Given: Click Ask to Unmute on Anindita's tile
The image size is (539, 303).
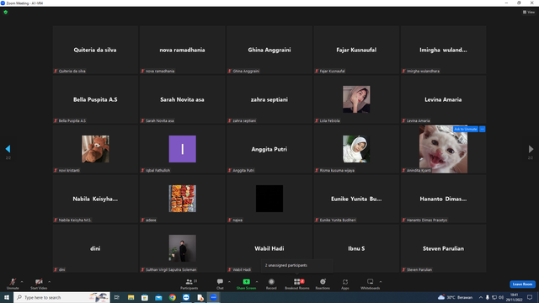Looking at the screenshot, I should pyautogui.click(x=466, y=129).
